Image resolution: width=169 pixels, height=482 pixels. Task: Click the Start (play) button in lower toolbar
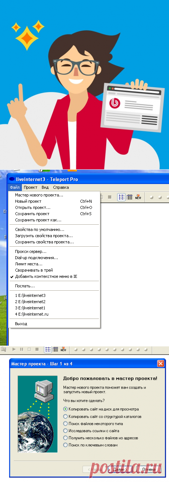[x=14, y=349]
